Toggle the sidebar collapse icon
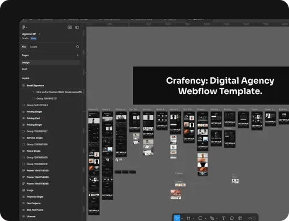This screenshot has width=289, height=221. pyautogui.click(x=77, y=27)
